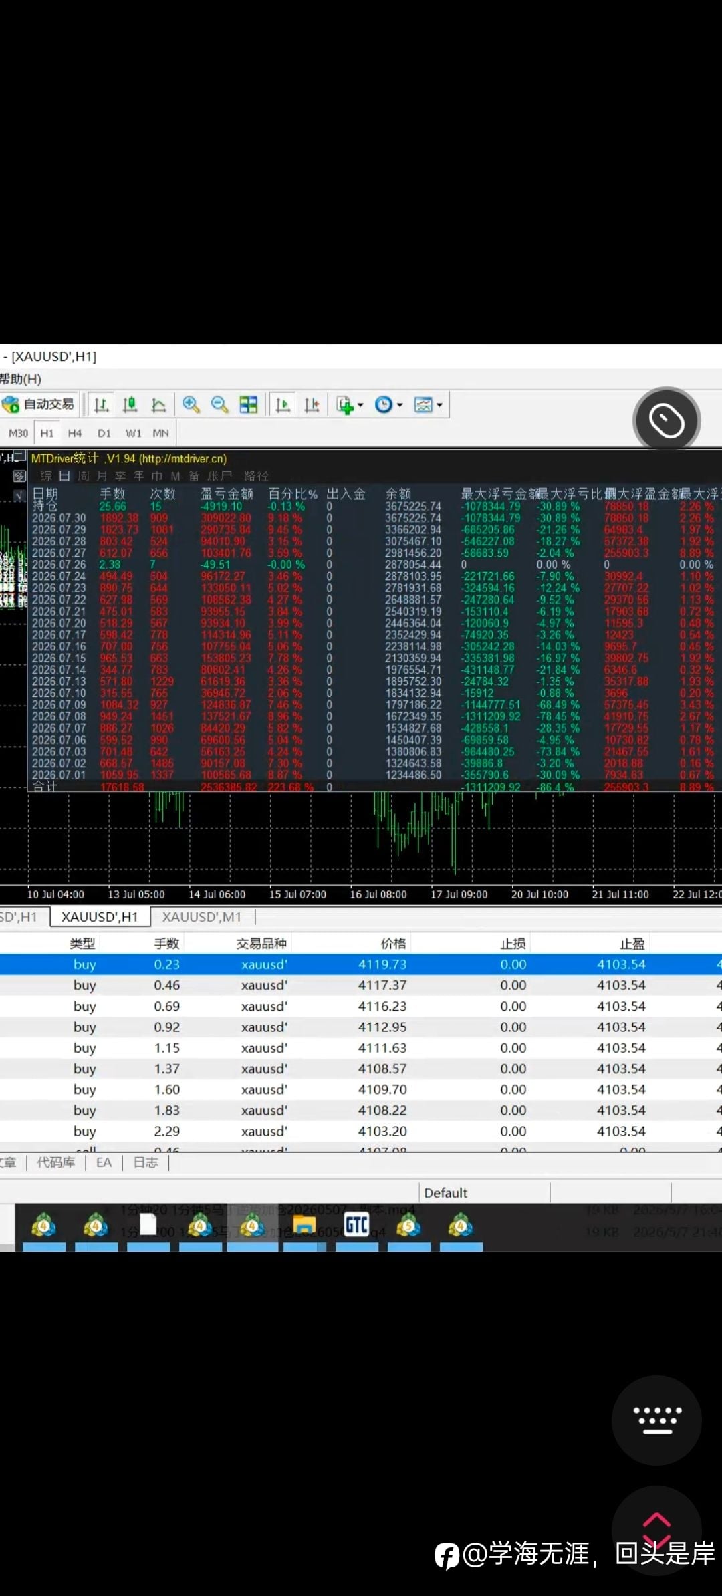Tile chart windows with grid icon
The height and width of the screenshot is (1596, 722).
coord(248,404)
